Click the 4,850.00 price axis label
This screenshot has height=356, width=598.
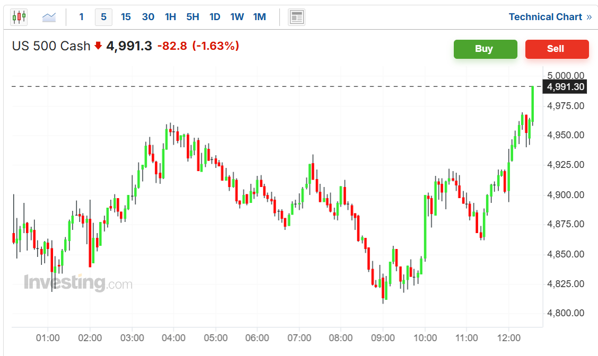(566, 254)
